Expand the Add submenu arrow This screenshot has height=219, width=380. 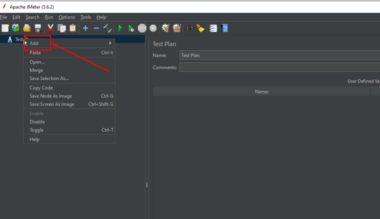(x=110, y=43)
